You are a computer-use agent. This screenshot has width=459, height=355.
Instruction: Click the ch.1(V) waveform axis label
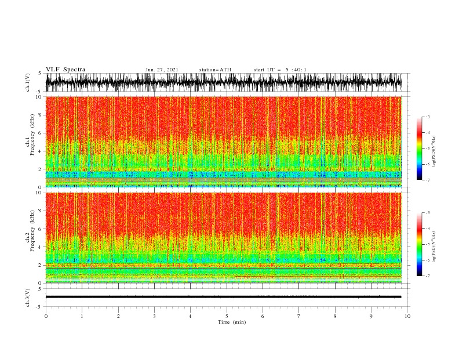coord(28,82)
